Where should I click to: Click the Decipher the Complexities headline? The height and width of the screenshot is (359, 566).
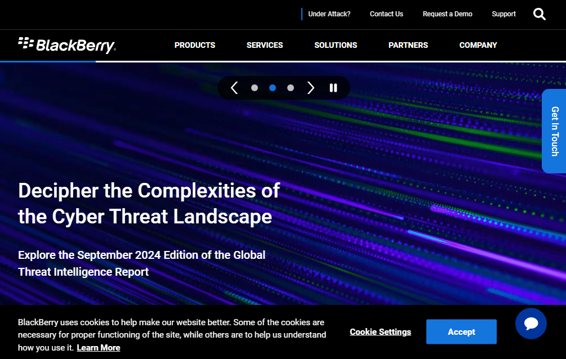pyautogui.click(x=149, y=204)
